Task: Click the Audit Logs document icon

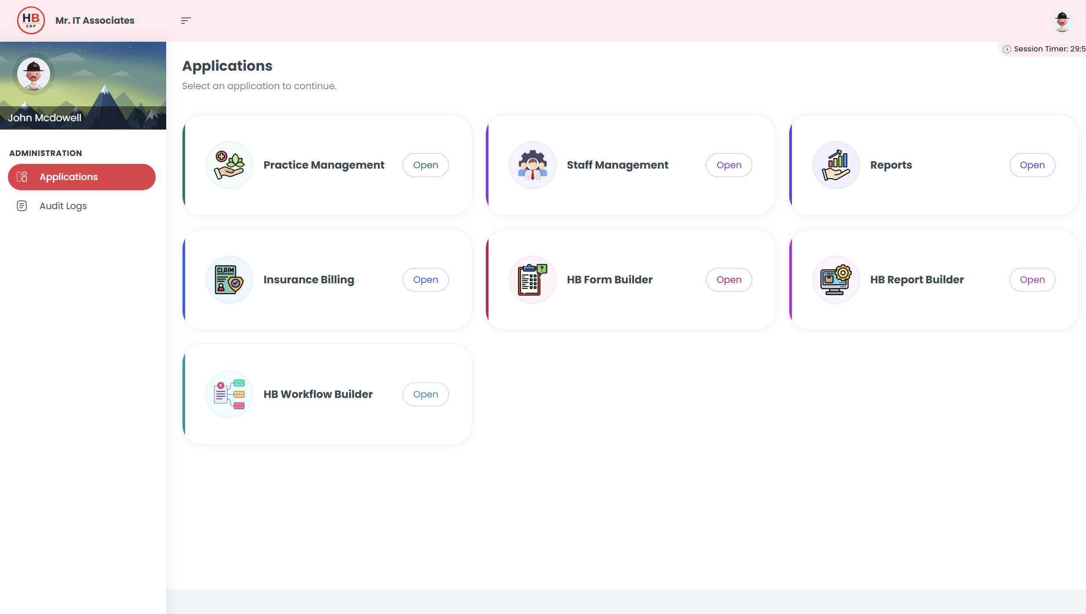Action: [22, 206]
